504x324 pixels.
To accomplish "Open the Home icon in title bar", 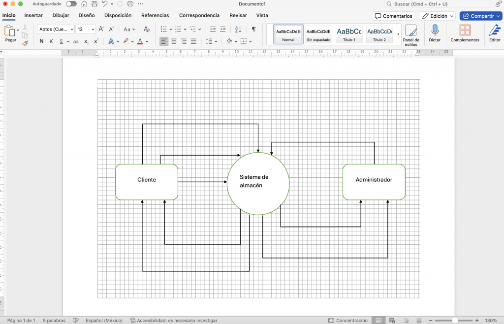I will (84, 4).
